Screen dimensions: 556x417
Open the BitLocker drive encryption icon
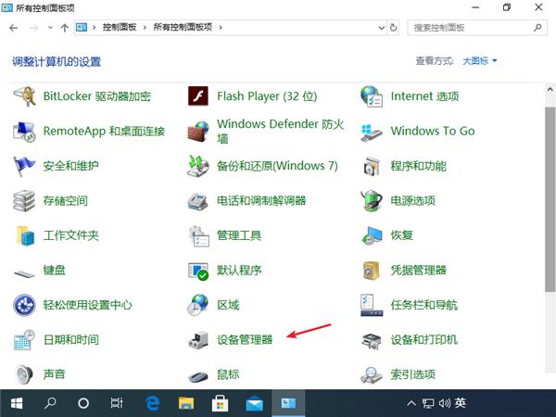click(24, 96)
